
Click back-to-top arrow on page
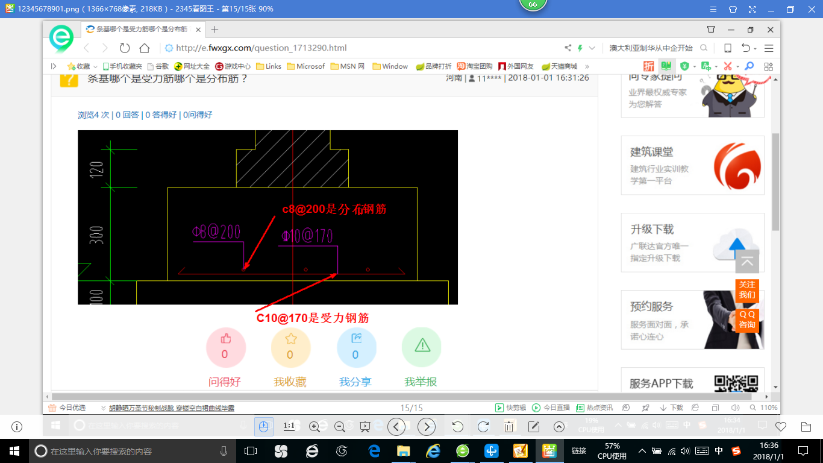click(747, 261)
